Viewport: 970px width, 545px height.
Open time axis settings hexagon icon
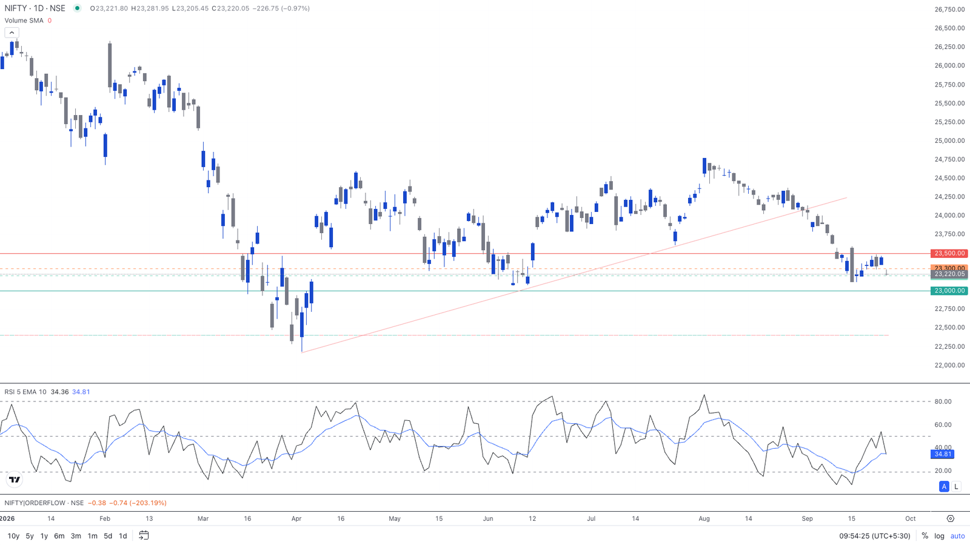(x=950, y=519)
